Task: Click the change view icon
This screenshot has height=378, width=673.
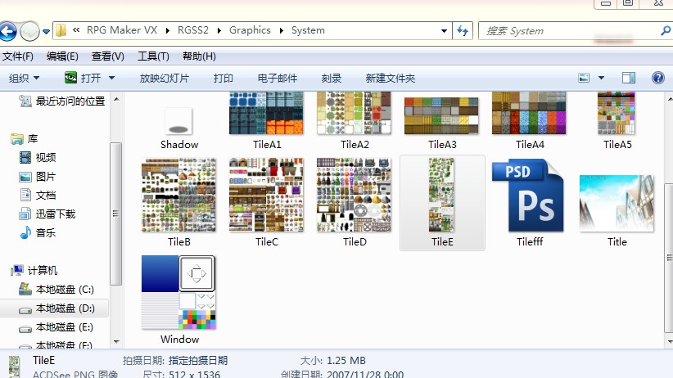Action: 584,78
